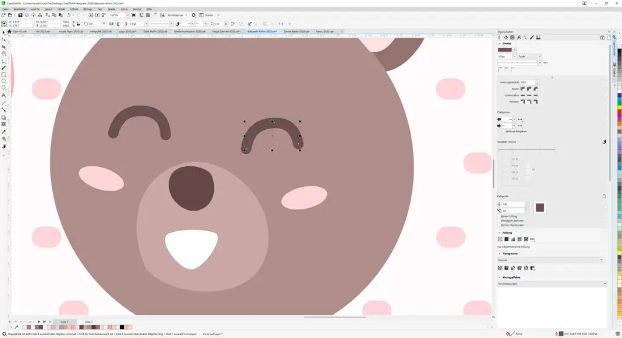Click the more fill types three-dots button
This screenshot has height=338, width=622.
[532, 239]
